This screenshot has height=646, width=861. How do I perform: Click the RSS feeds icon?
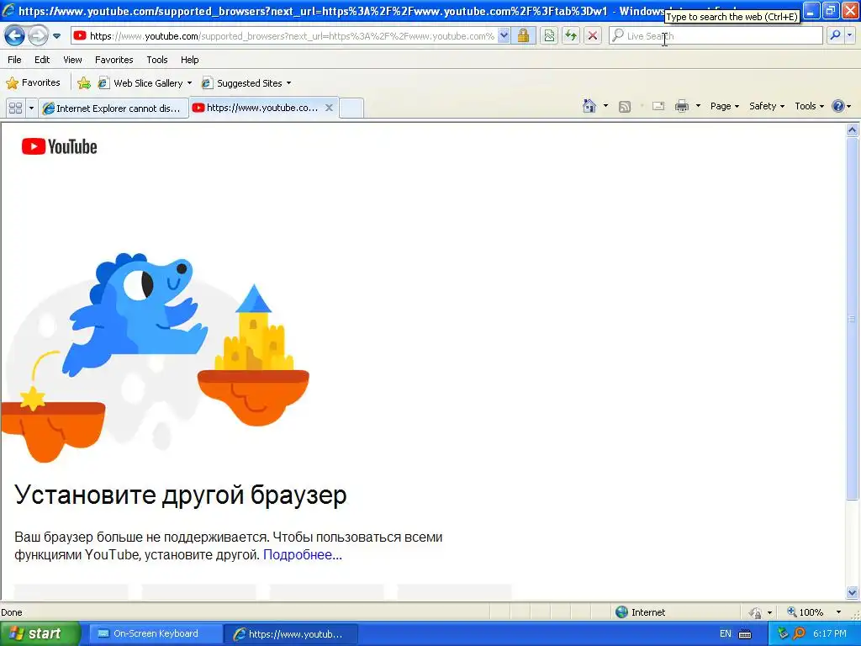click(x=625, y=107)
